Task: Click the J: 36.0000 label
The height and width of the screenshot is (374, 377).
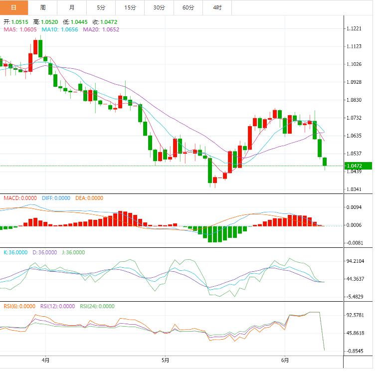Action: point(73,253)
